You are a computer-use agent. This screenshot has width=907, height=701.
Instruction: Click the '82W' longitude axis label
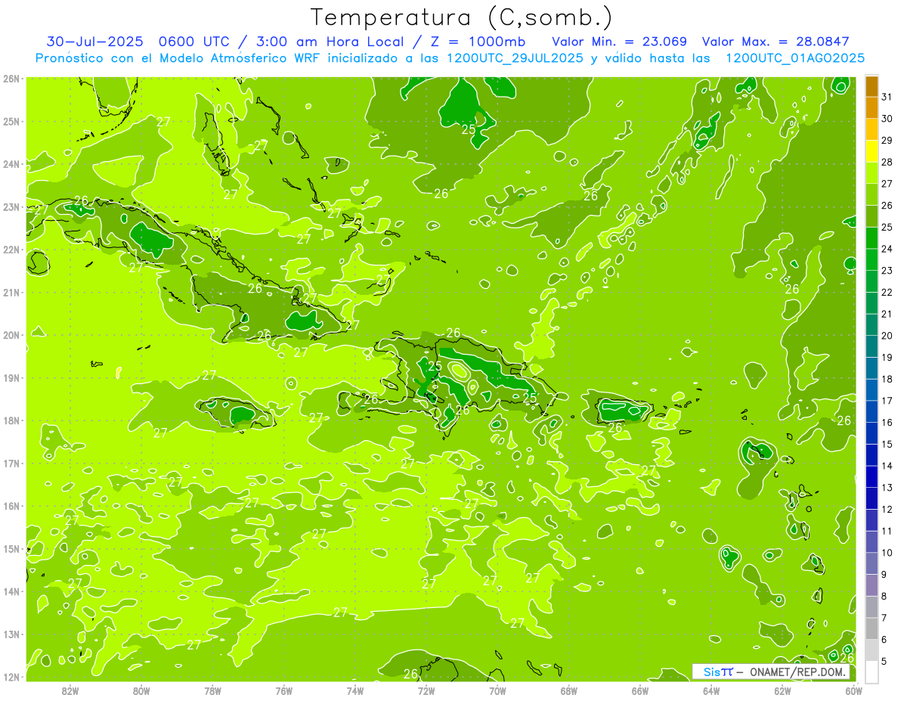pyautogui.click(x=70, y=690)
